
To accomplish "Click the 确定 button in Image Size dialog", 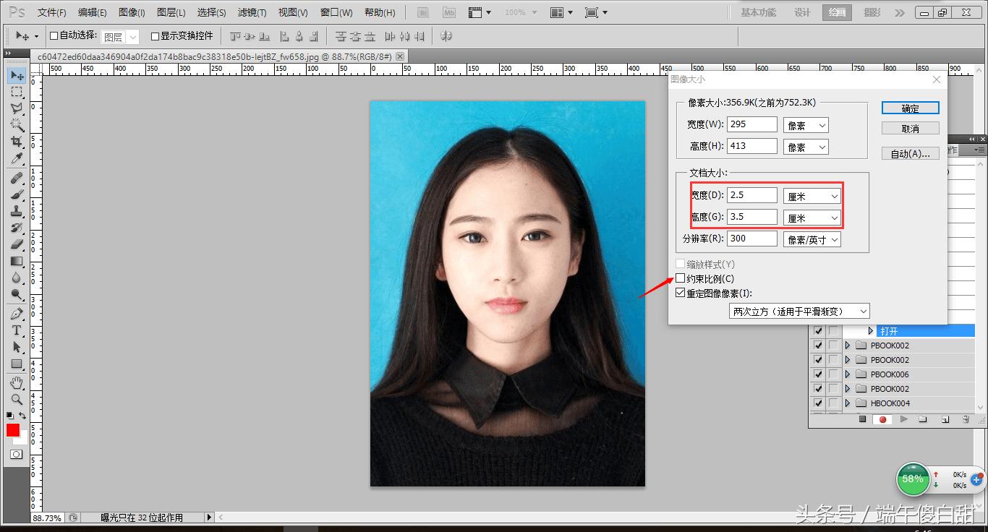I will click(910, 107).
